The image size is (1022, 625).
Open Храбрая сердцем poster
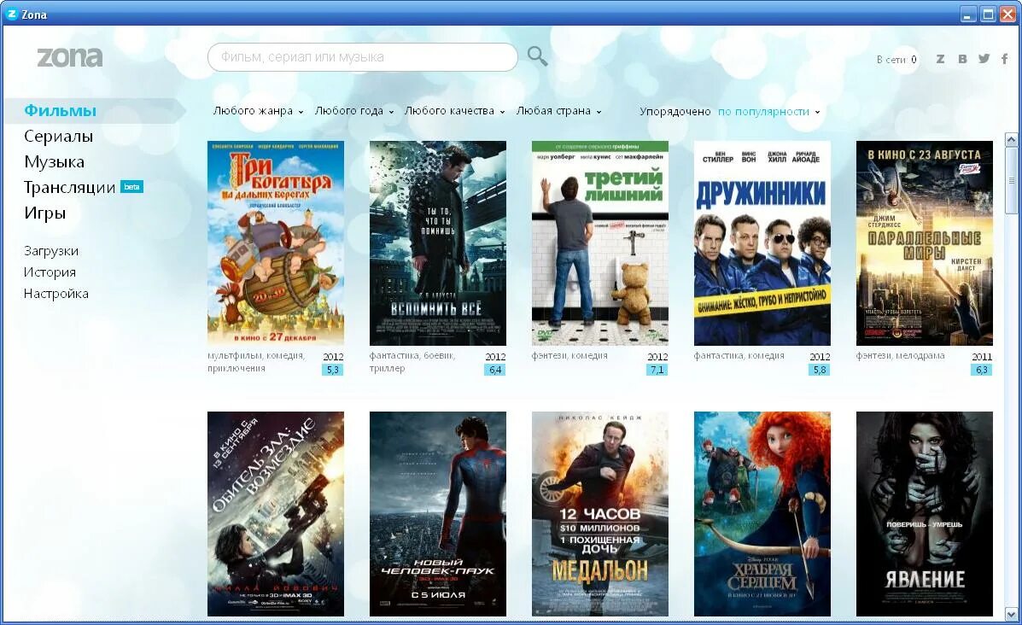point(762,513)
